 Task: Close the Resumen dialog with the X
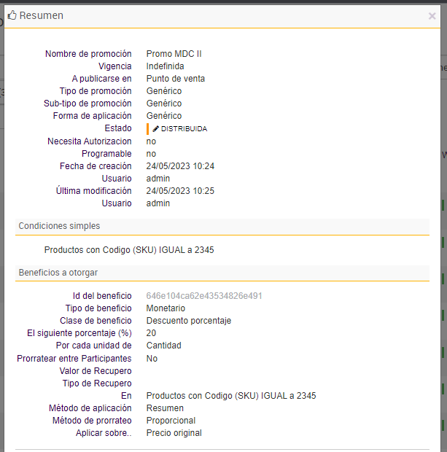point(432,16)
